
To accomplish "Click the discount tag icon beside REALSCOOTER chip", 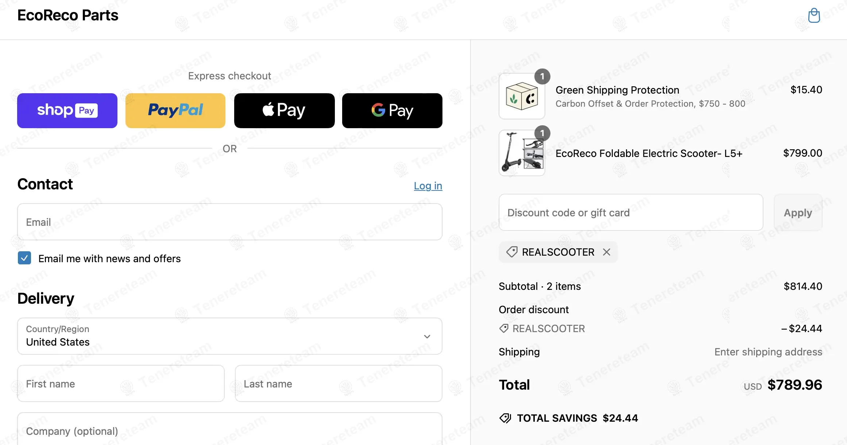I will point(512,252).
